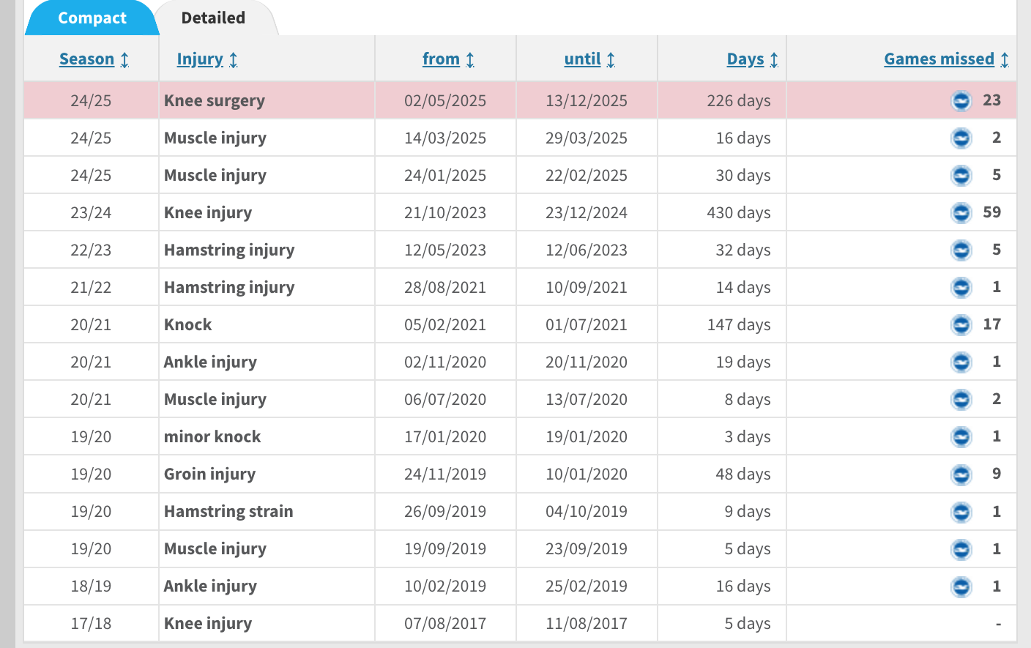Click club crest in Hamstring strain row
1031x648 pixels.
[961, 512]
